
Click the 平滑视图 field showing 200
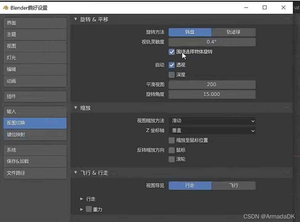point(212,84)
